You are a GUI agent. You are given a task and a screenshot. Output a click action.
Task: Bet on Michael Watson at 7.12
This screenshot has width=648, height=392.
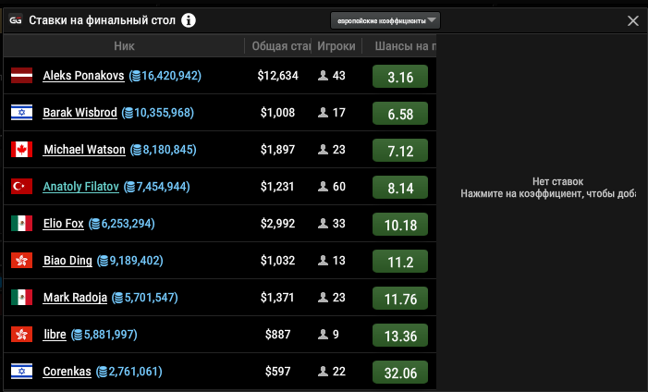400,151
